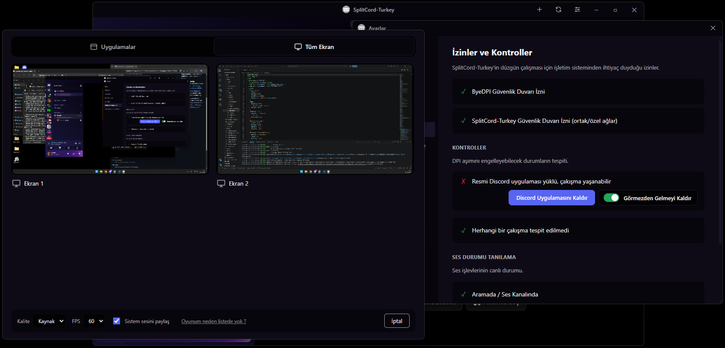Click the KONTROLLER section label
Screen dimensions: 725x348
pos(469,147)
